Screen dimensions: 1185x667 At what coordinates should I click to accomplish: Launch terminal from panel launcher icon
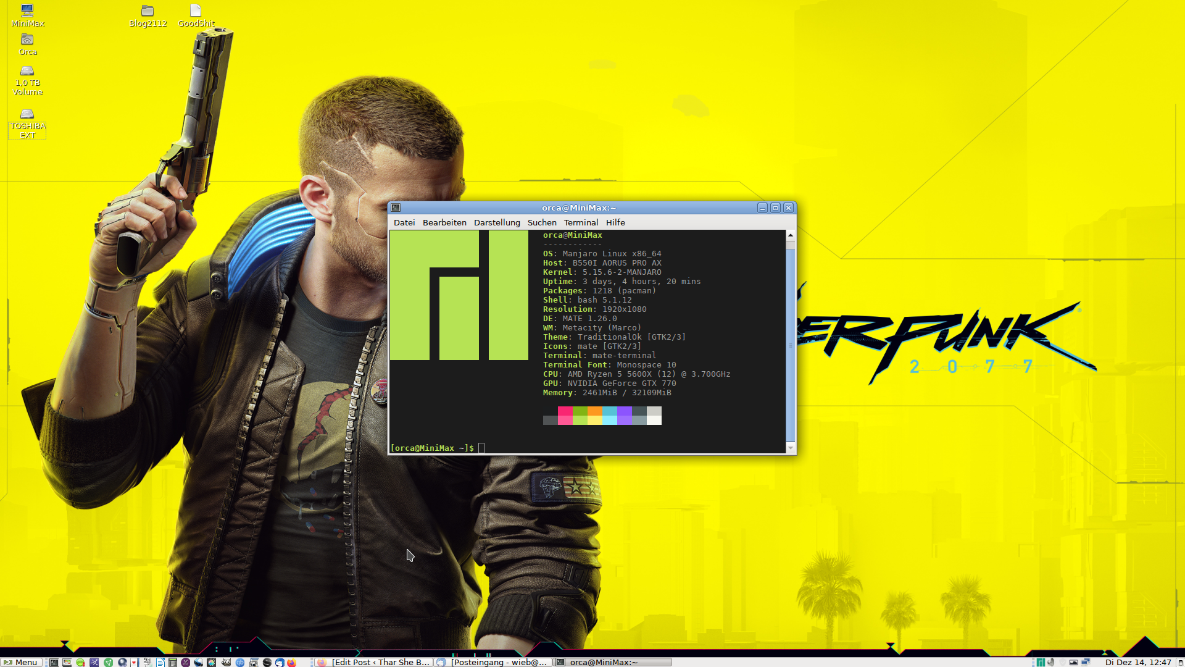click(54, 662)
